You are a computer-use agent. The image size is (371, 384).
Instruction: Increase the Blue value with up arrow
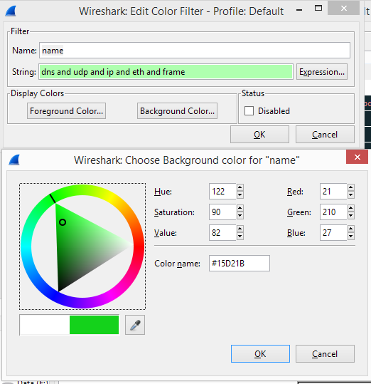(351, 229)
